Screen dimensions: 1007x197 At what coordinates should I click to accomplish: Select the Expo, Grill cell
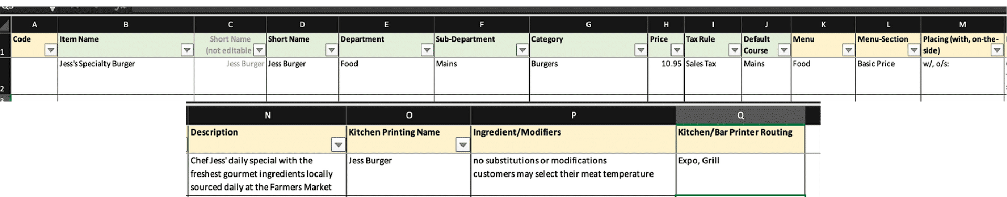tap(740, 174)
